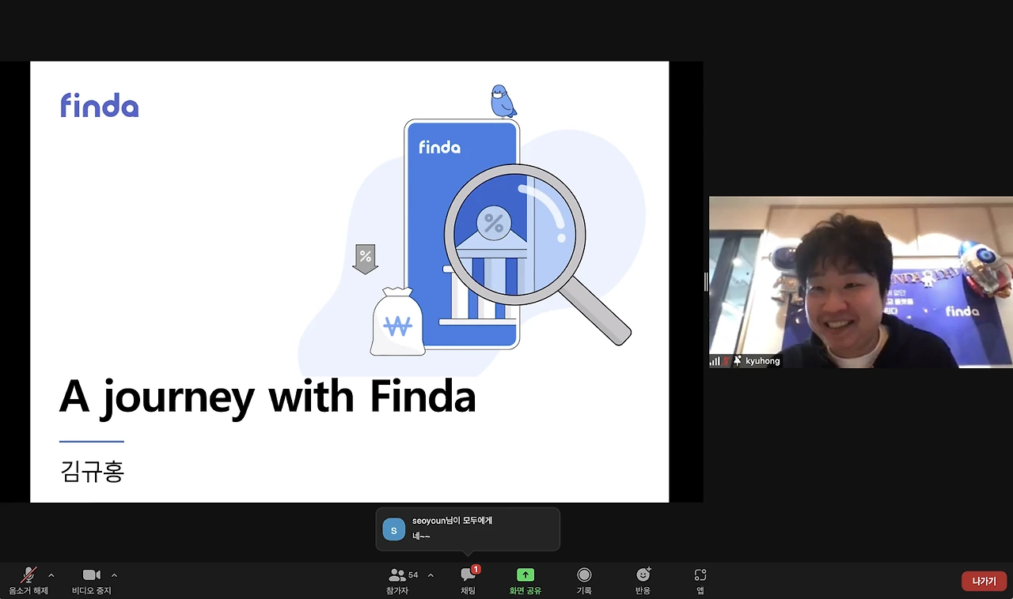This screenshot has width=1013, height=599.
Task: Start recording with the 기록 button
Action: click(x=584, y=581)
